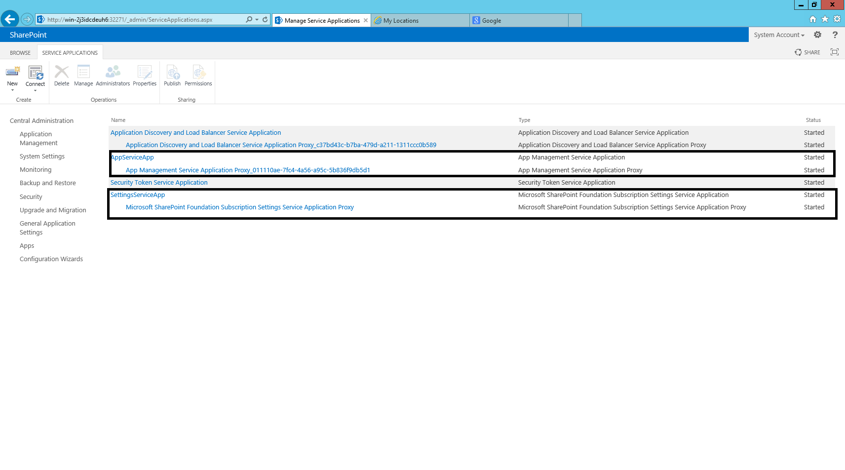845x470 pixels.
Task: Open Monitoring in sidebar
Action: coord(36,169)
